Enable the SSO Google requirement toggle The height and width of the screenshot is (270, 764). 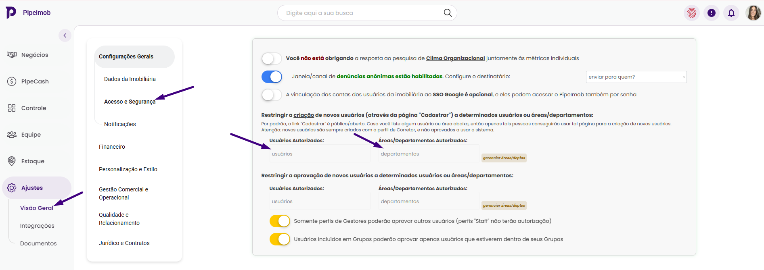coord(272,95)
